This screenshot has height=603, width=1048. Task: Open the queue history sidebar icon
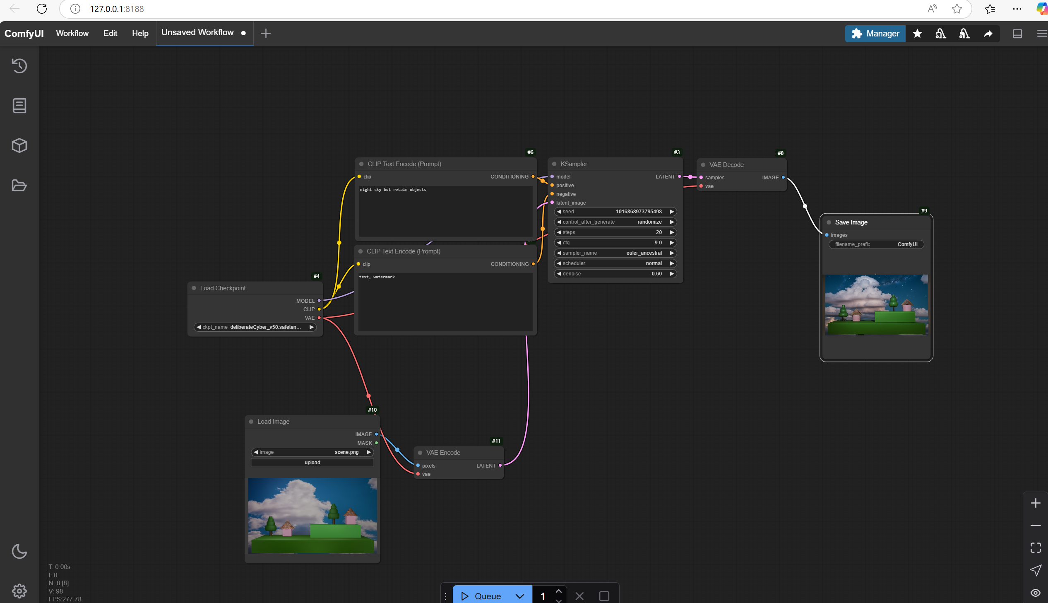pyautogui.click(x=19, y=66)
